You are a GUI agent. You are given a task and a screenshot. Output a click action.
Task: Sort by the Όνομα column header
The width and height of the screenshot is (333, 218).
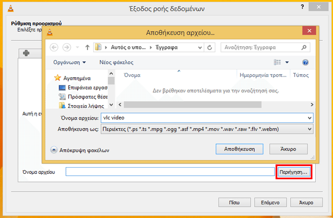(132, 75)
